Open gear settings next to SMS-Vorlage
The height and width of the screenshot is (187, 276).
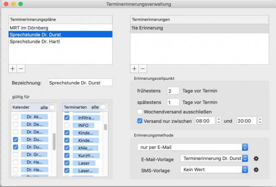[x=256, y=170]
